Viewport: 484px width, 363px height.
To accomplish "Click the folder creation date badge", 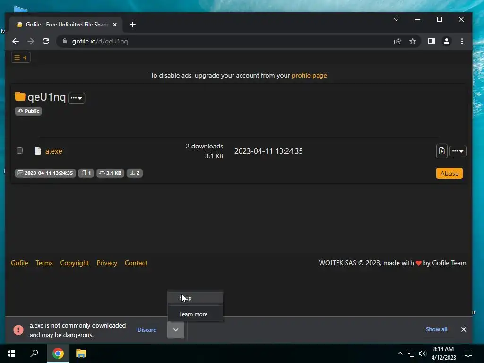I will pyautogui.click(x=45, y=173).
